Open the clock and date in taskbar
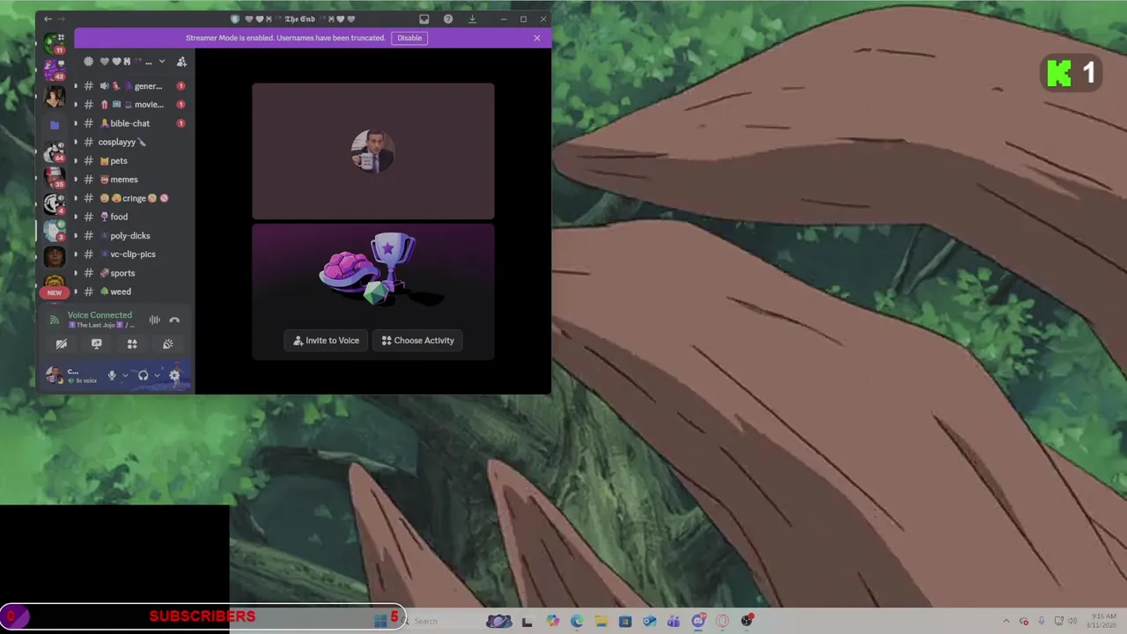The height and width of the screenshot is (634, 1127). tap(1103, 621)
